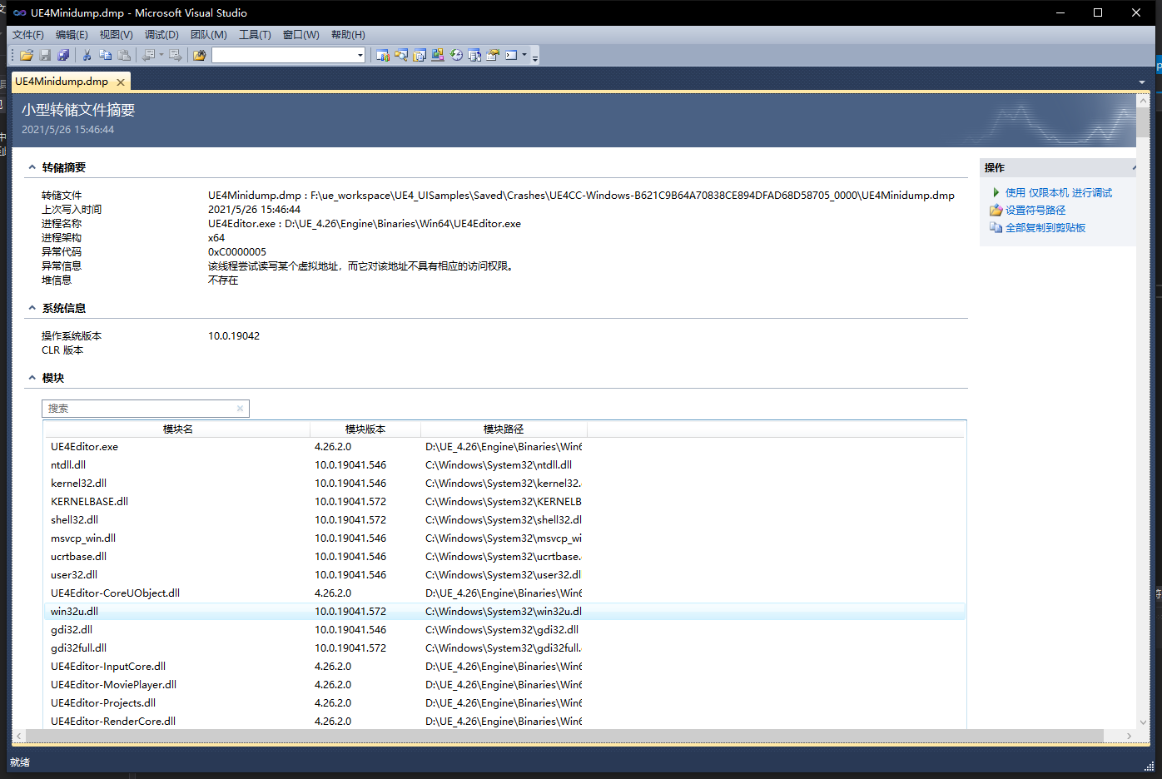The height and width of the screenshot is (779, 1162).
Task: Open the 帮助(H) menu
Action: click(x=348, y=34)
